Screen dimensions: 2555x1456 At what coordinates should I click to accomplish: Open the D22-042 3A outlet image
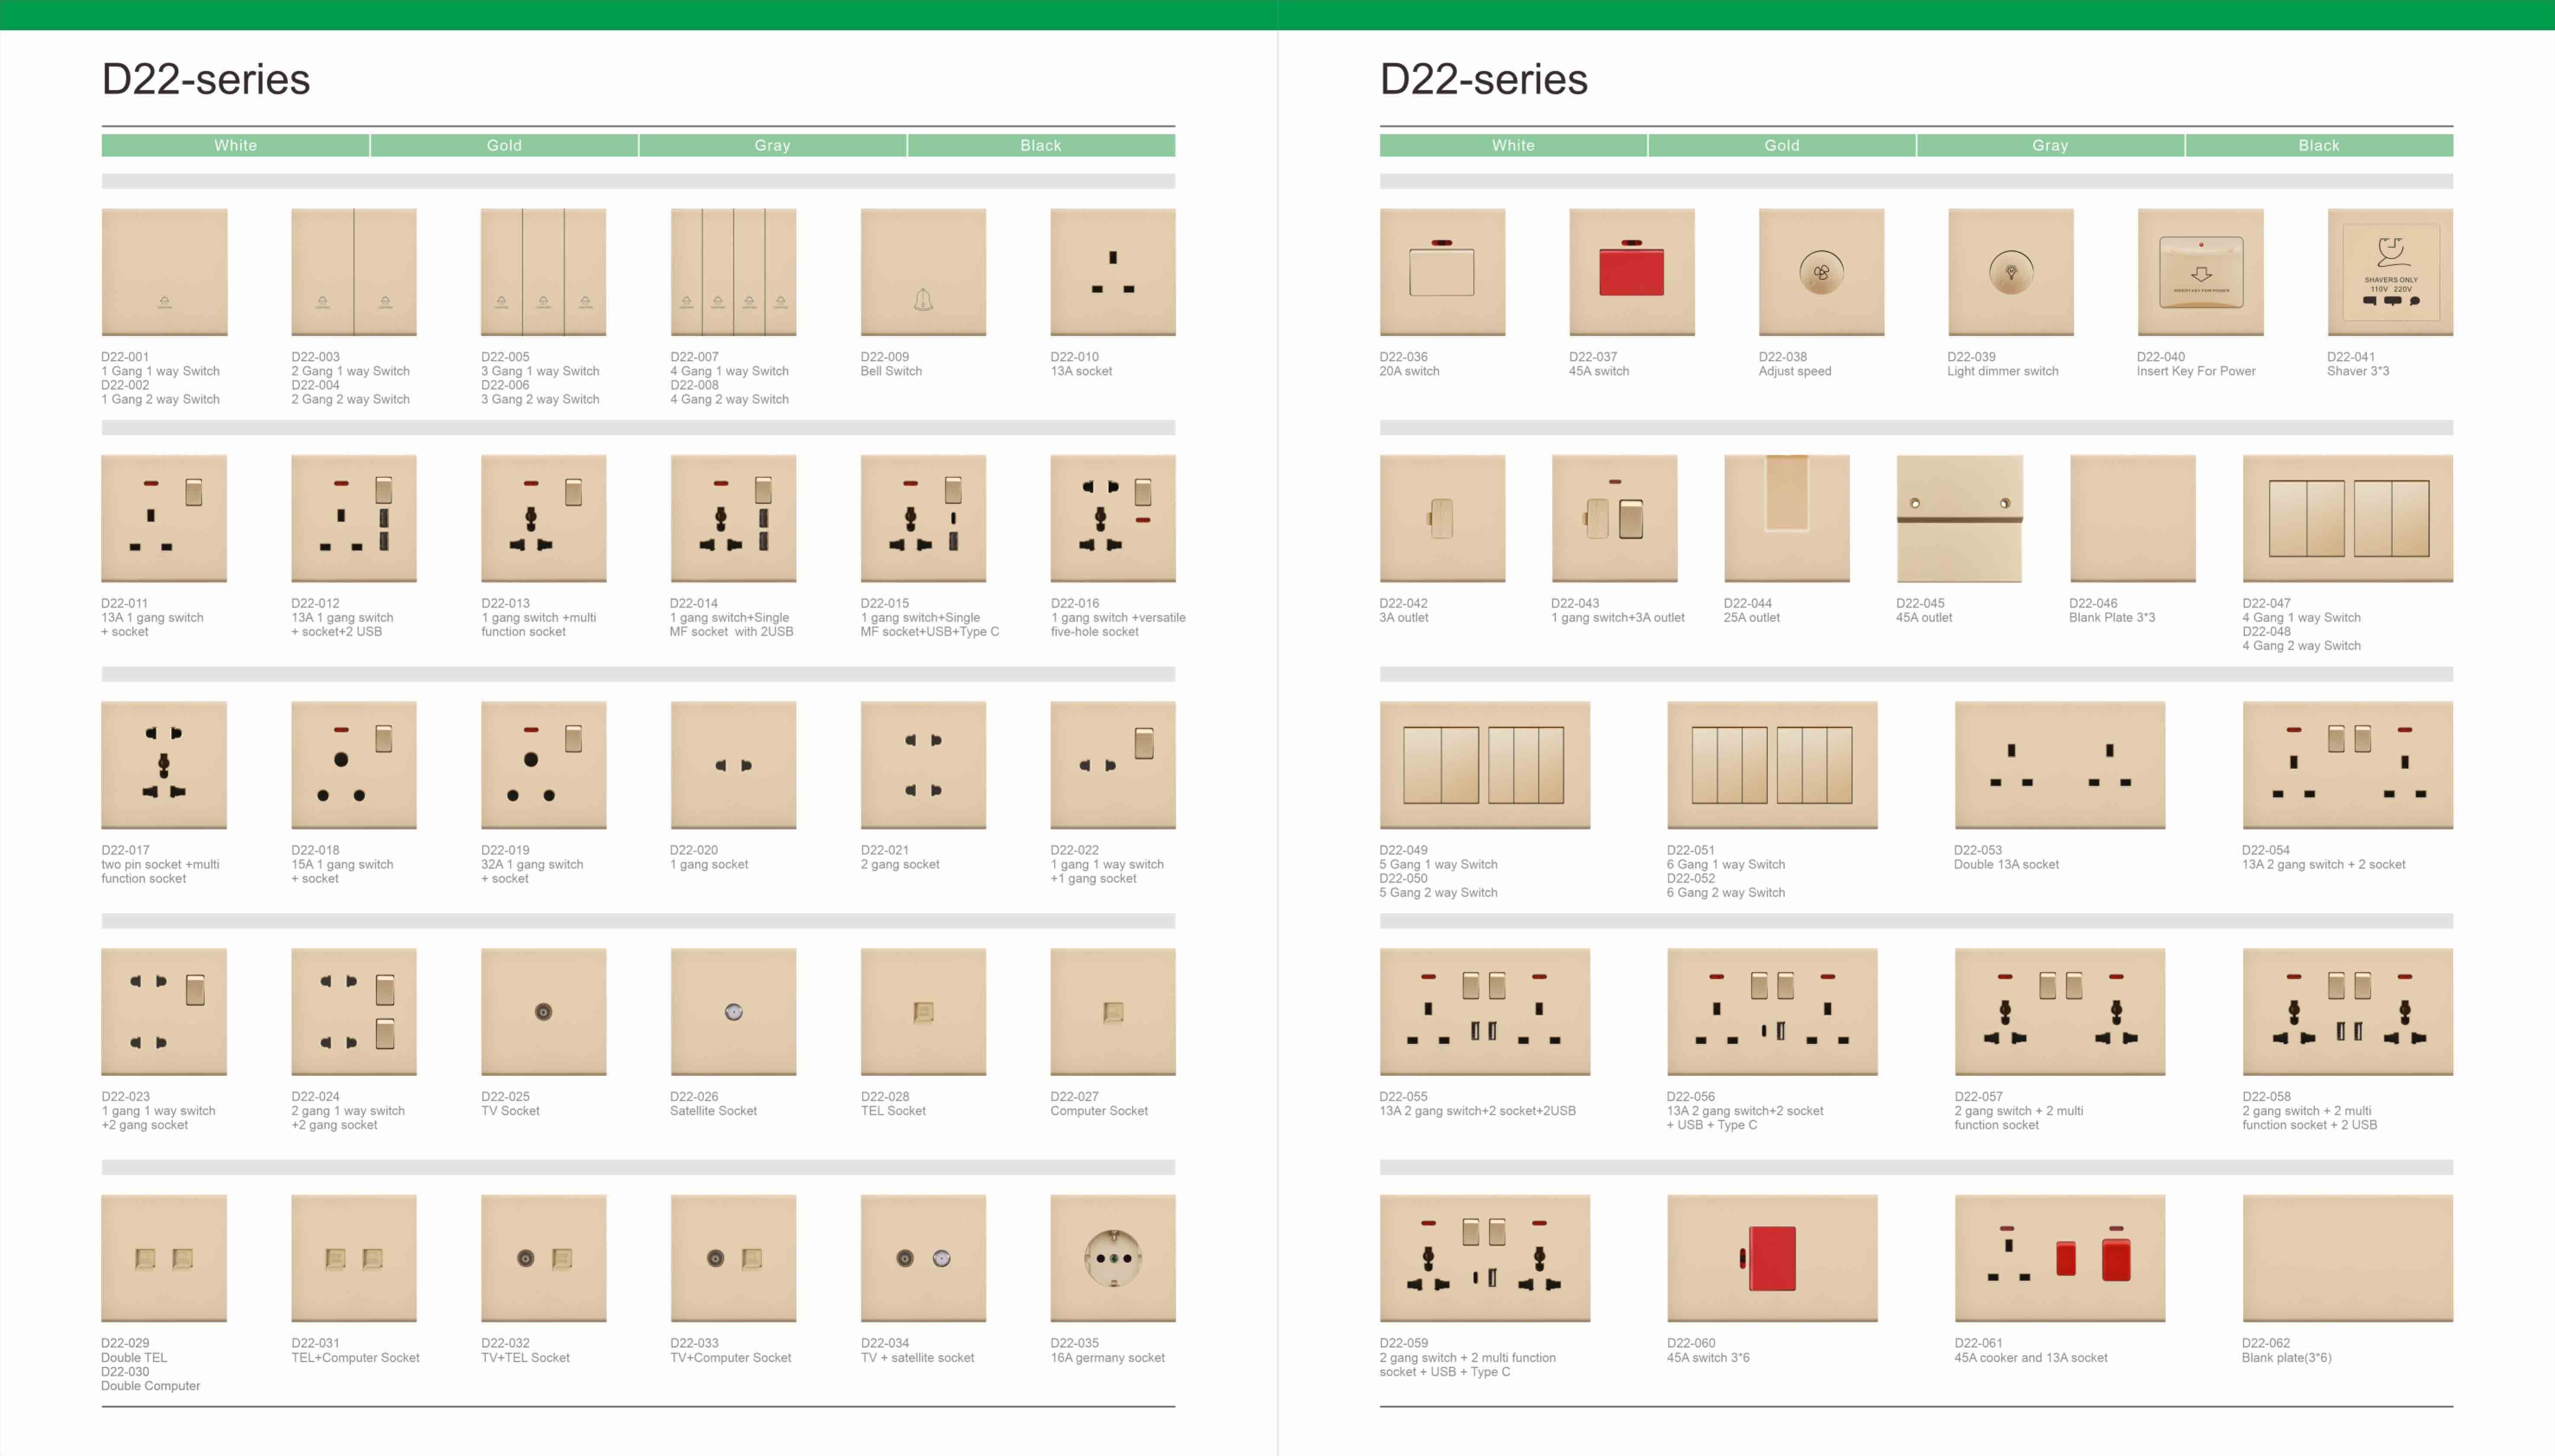pyautogui.click(x=1443, y=518)
